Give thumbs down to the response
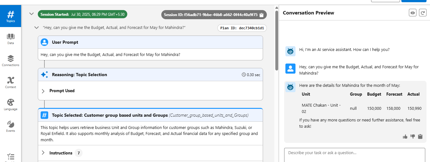Viewport: 430px width, 162px height. coord(413,137)
